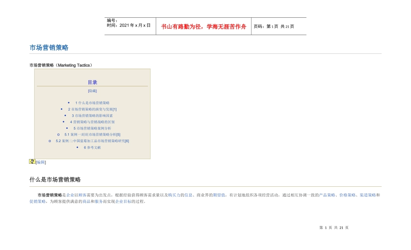Open the 信息 link

pyautogui.click(x=188, y=195)
